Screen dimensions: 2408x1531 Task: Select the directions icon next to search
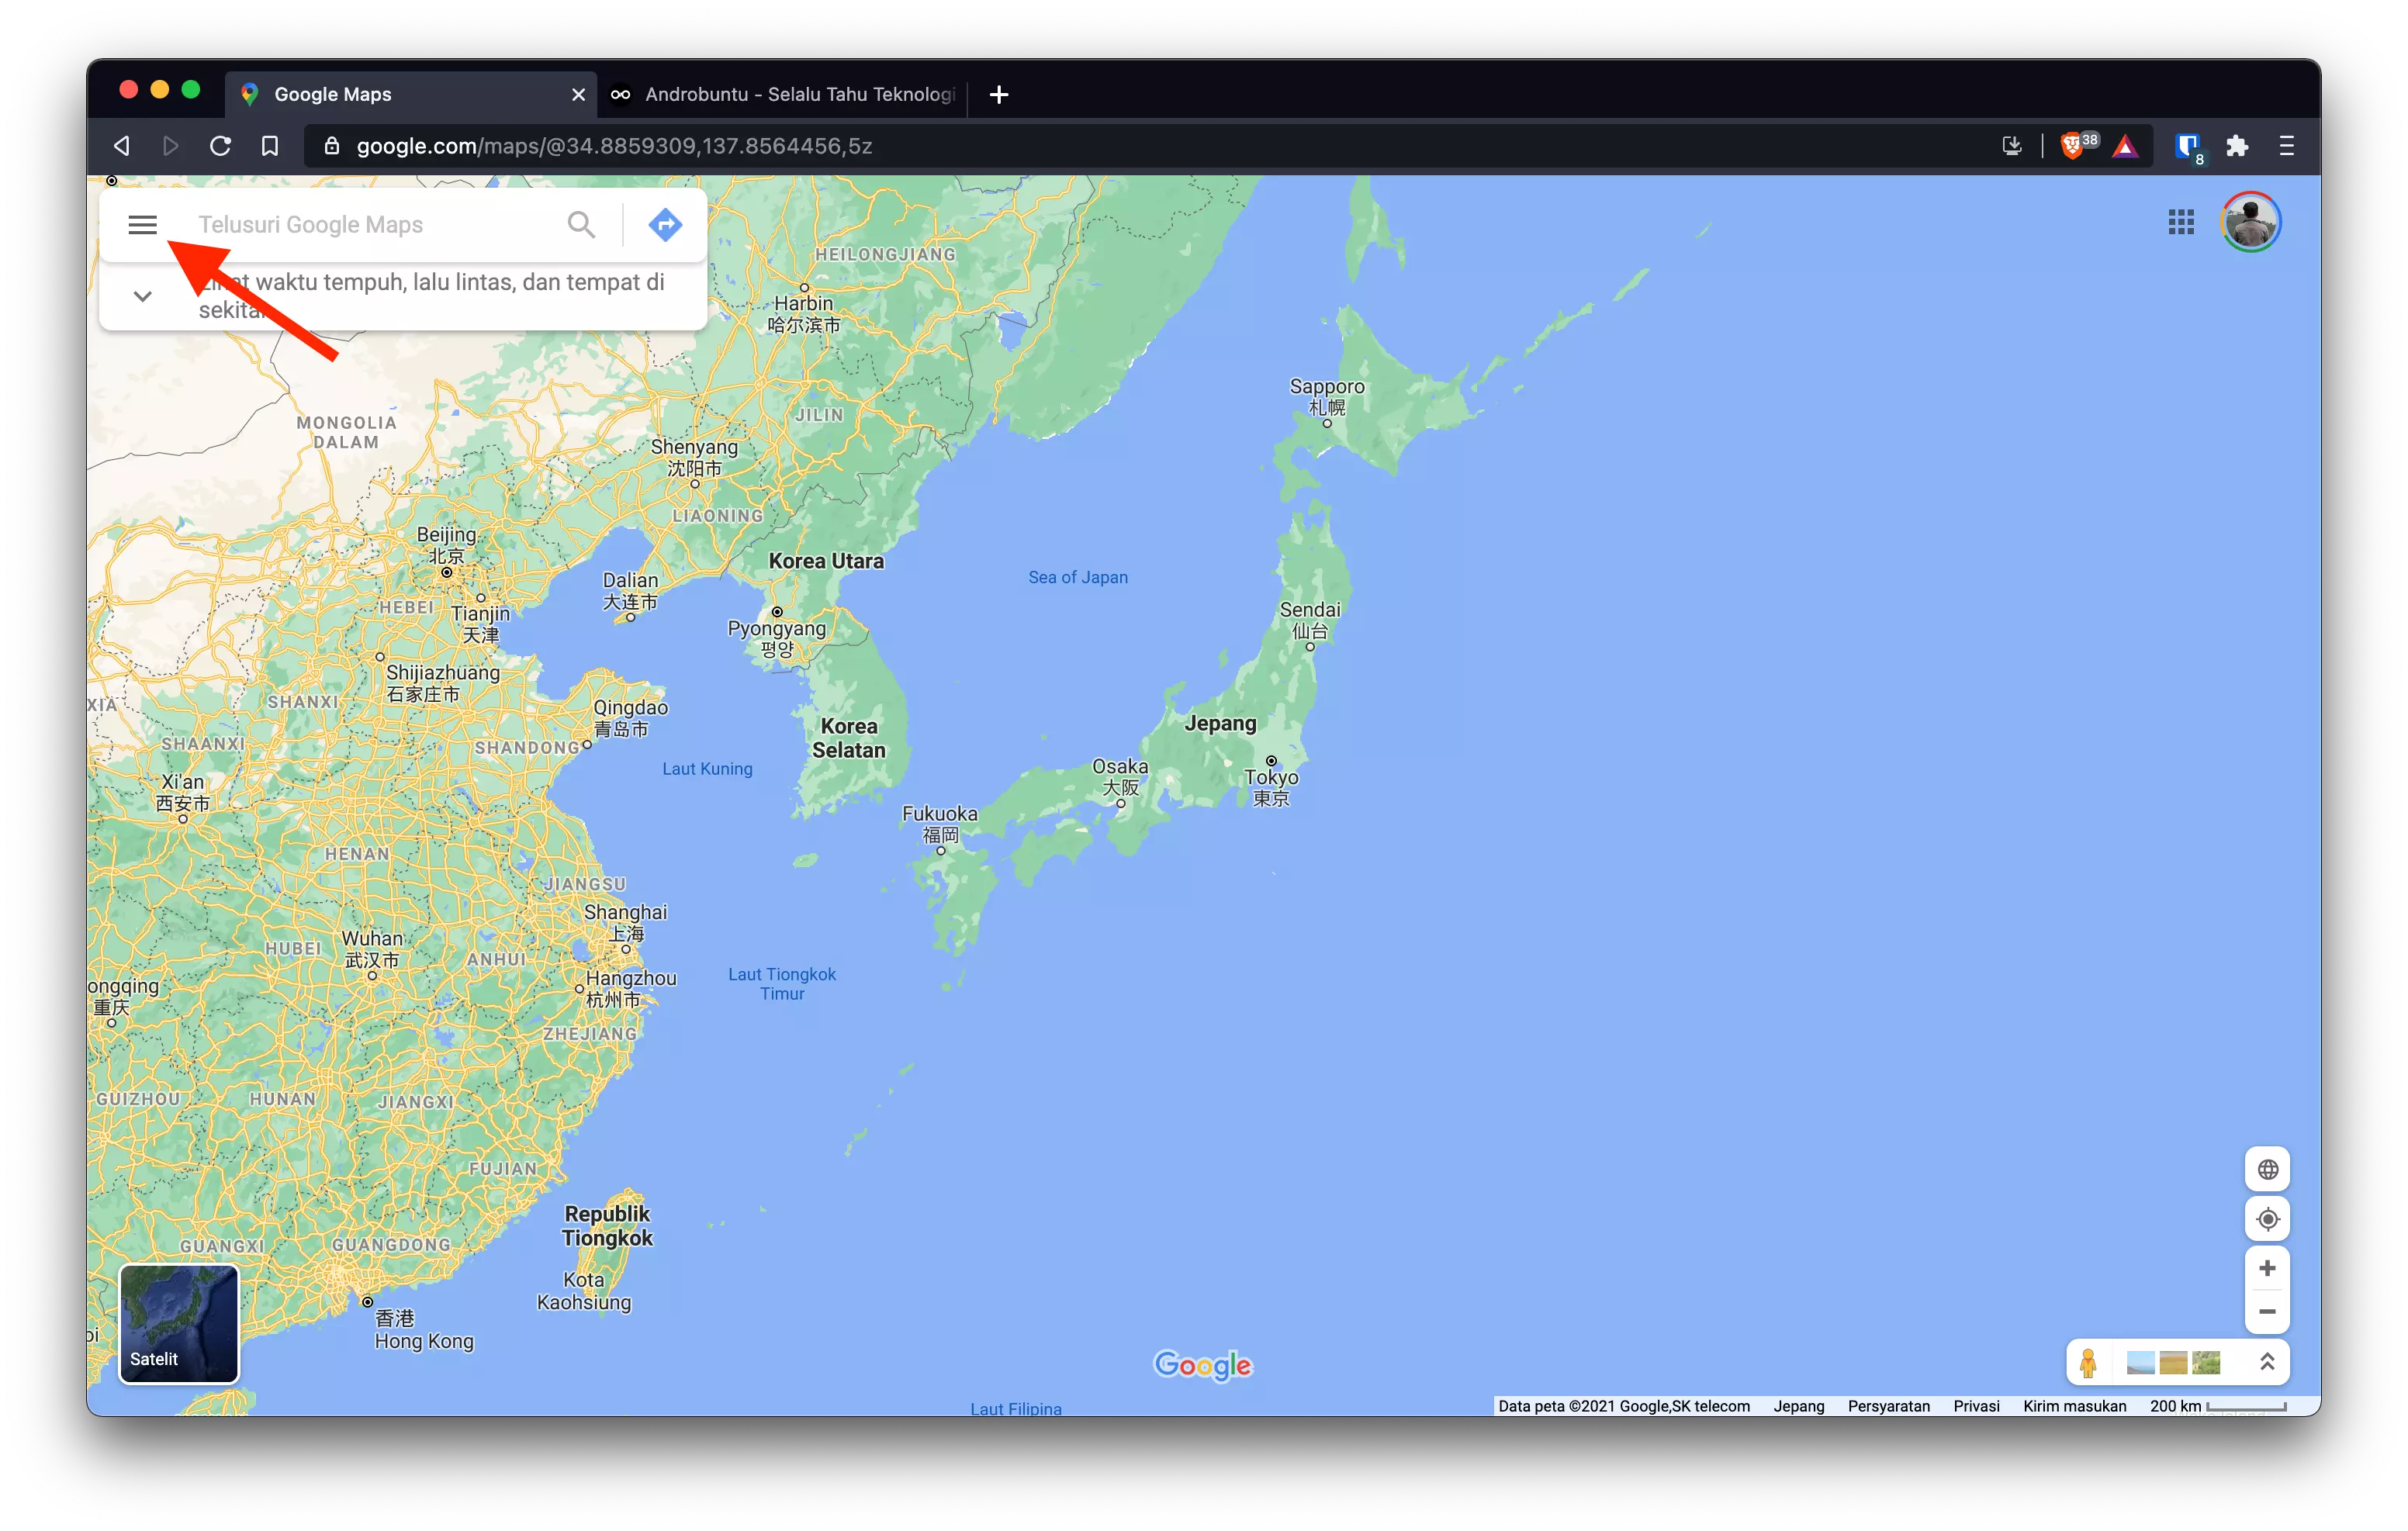tap(664, 224)
